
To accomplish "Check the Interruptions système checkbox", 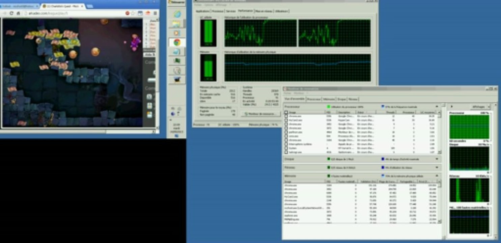I will 286,144.
